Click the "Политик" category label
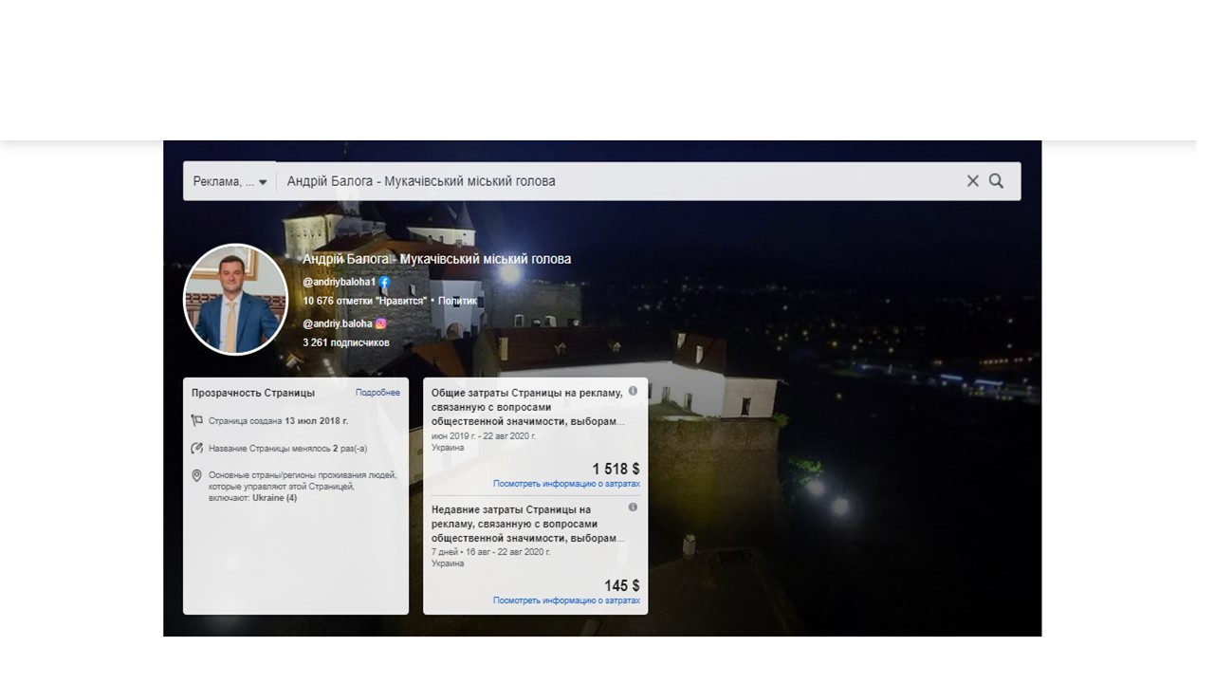 pyautogui.click(x=457, y=301)
